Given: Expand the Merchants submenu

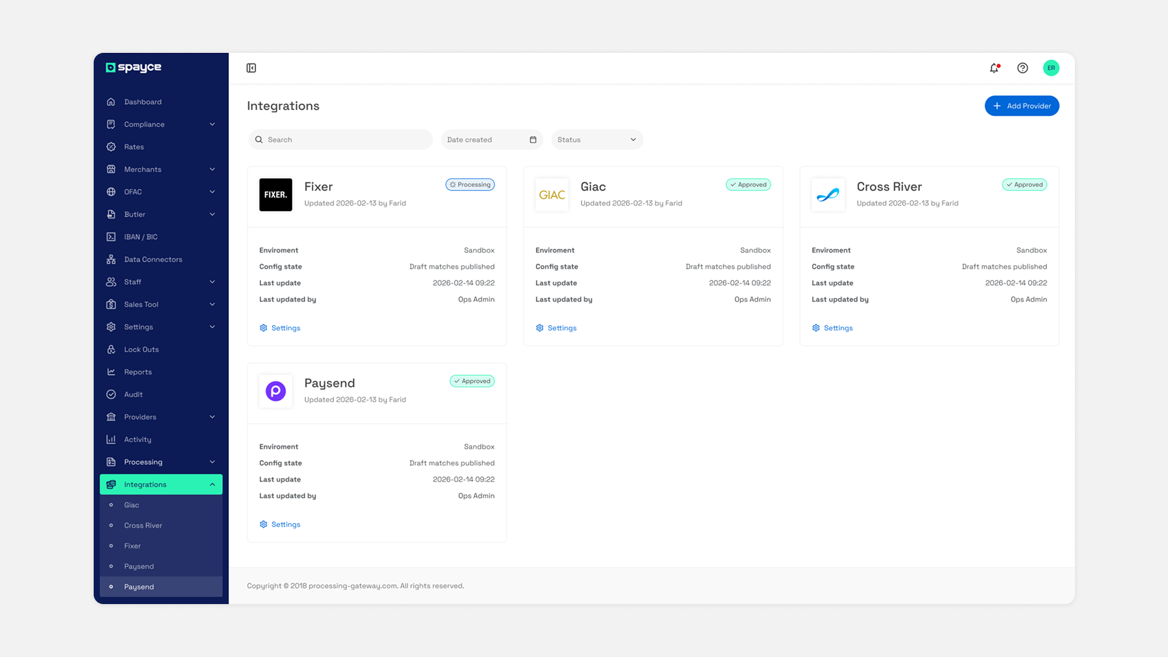Looking at the screenshot, I should [x=212, y=170].
